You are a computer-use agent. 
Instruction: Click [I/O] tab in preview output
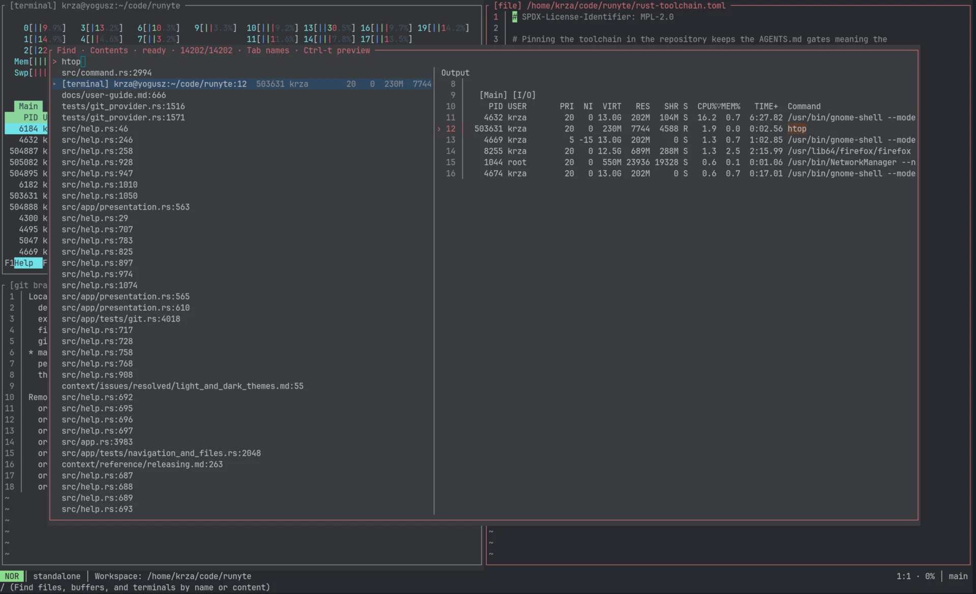click(x=524, y=95)
